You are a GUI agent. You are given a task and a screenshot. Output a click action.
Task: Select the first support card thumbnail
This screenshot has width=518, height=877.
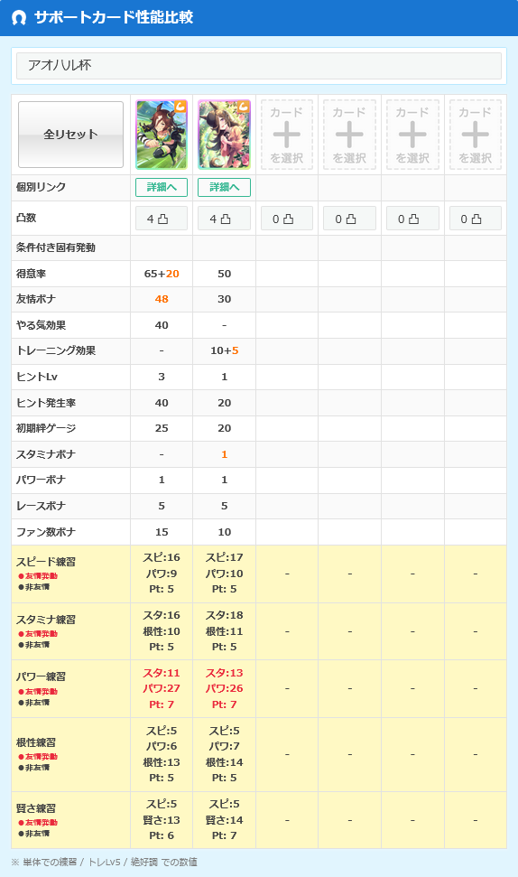(162, 135)
